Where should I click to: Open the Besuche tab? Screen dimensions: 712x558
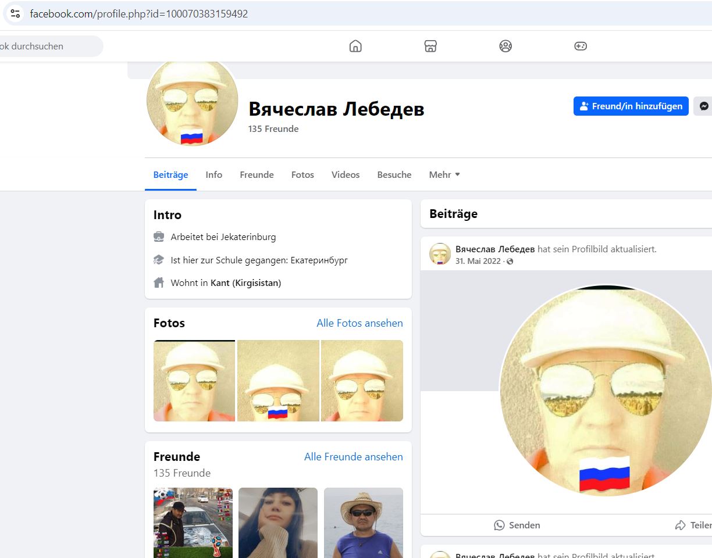(394, 174)
